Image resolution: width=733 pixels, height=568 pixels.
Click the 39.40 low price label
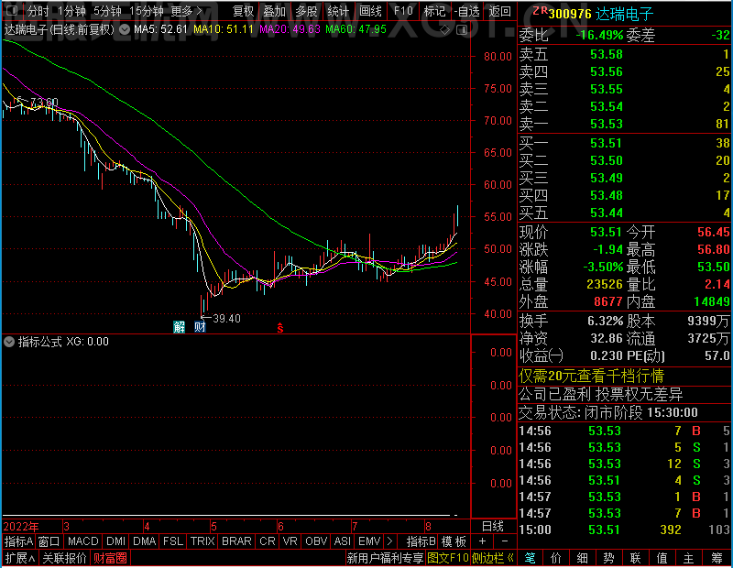[x=226, y=319]
